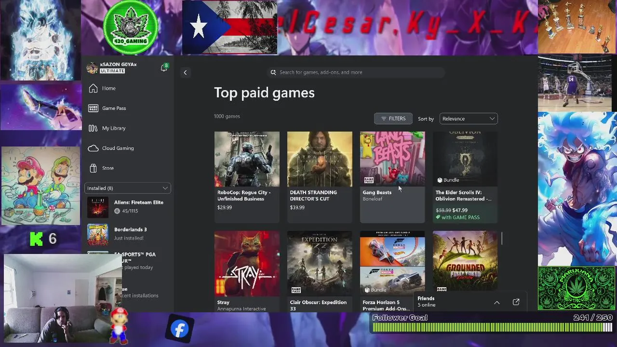This screenshot has width=617, height=347.
Task: Click the Kick K logo on overlay
Action: (x=36, y=239)
